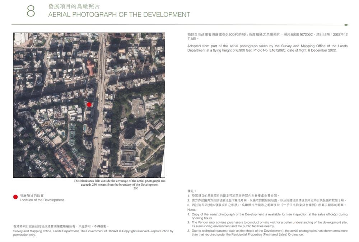Click the 'This blank area falls outside' caption
This screenshot has height=242, width=359.
[x=120, y=182]
